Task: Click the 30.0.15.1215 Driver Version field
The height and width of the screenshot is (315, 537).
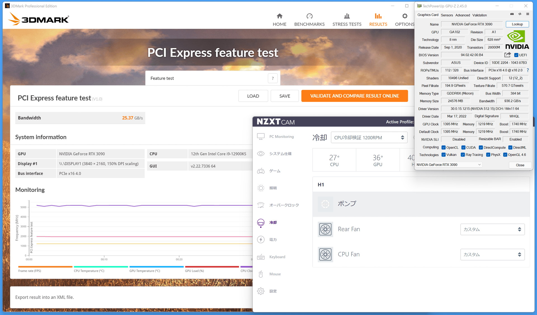Action: pyautogui.click(x=484, y=109)
